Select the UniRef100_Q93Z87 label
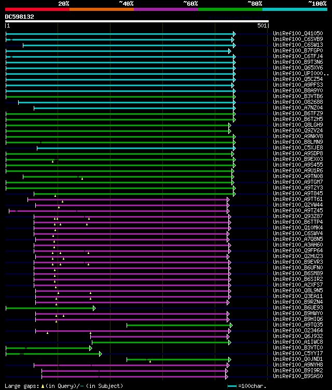 tap(298, 217)
